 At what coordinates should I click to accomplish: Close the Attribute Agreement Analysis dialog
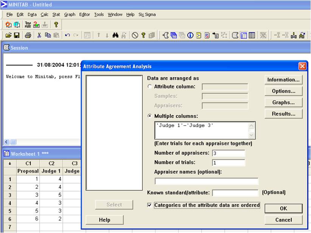click(x=302, y=66)
